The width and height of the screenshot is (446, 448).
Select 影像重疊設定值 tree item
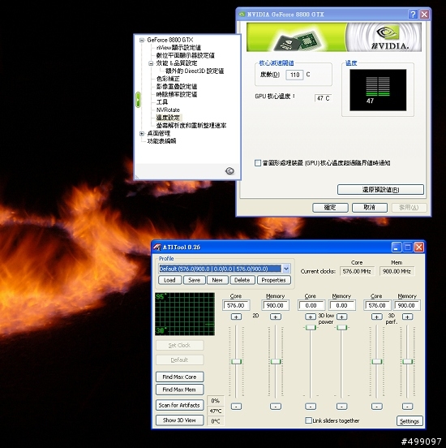tap(177, 86)
